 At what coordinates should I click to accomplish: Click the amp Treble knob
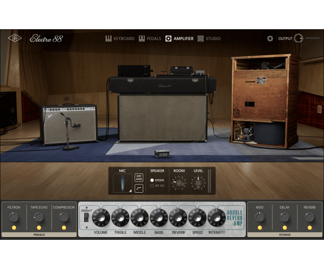point(120,218)
